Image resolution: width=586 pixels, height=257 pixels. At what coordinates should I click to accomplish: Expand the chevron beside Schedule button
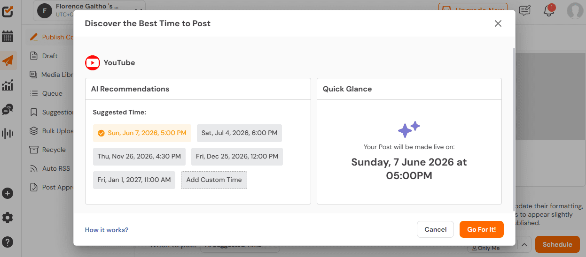(525, 244)
